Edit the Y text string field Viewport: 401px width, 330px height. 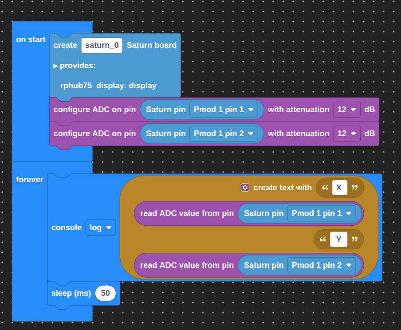338,239
